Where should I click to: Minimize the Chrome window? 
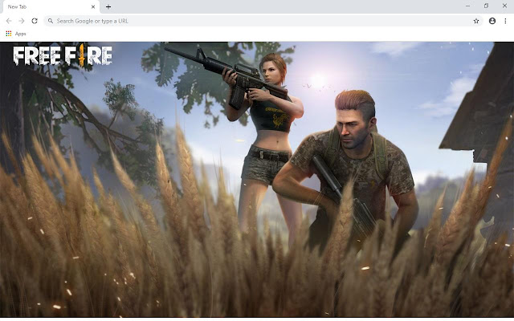click(467, 6)
